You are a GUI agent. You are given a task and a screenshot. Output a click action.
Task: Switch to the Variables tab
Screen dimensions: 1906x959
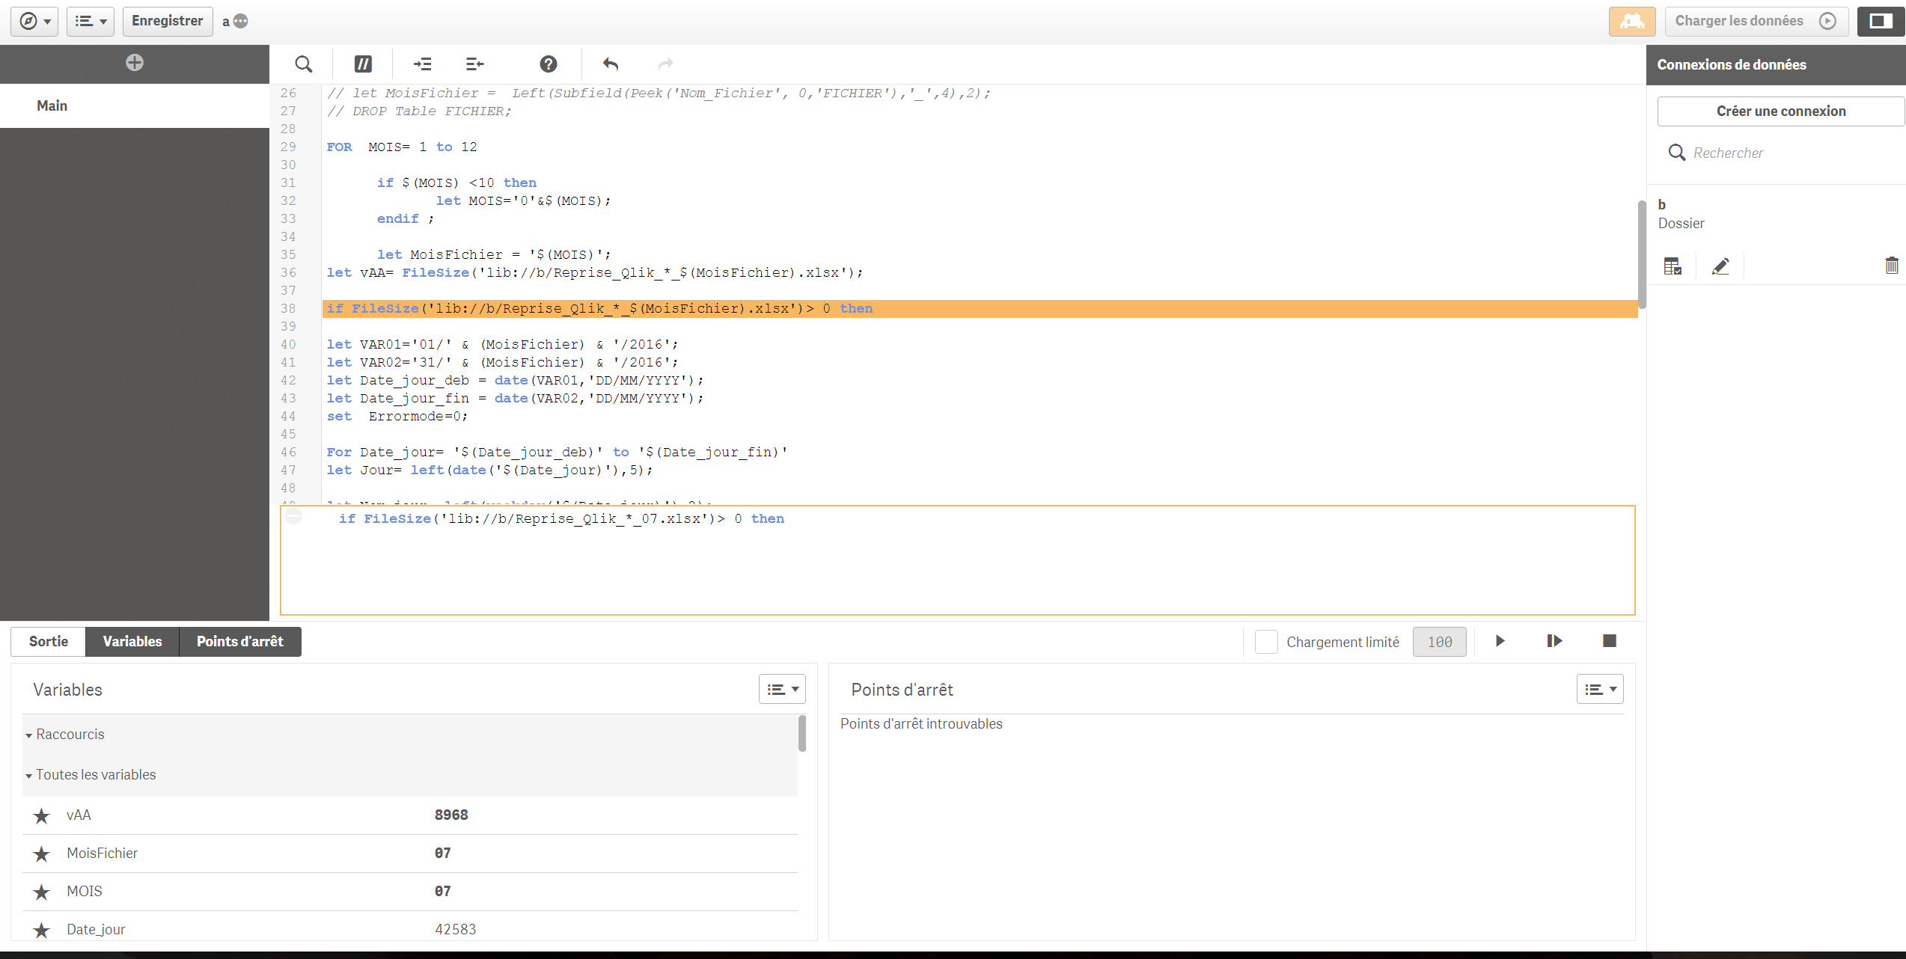(132, 642)
